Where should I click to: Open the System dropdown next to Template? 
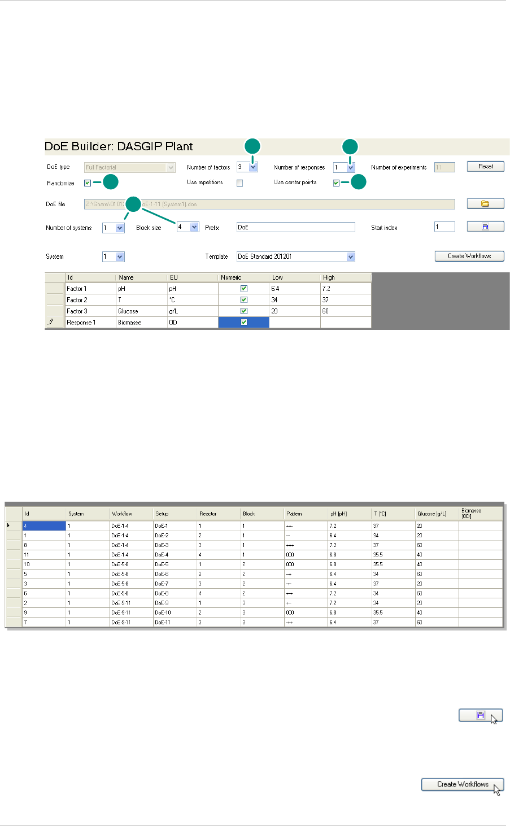[x=120, y=257]
